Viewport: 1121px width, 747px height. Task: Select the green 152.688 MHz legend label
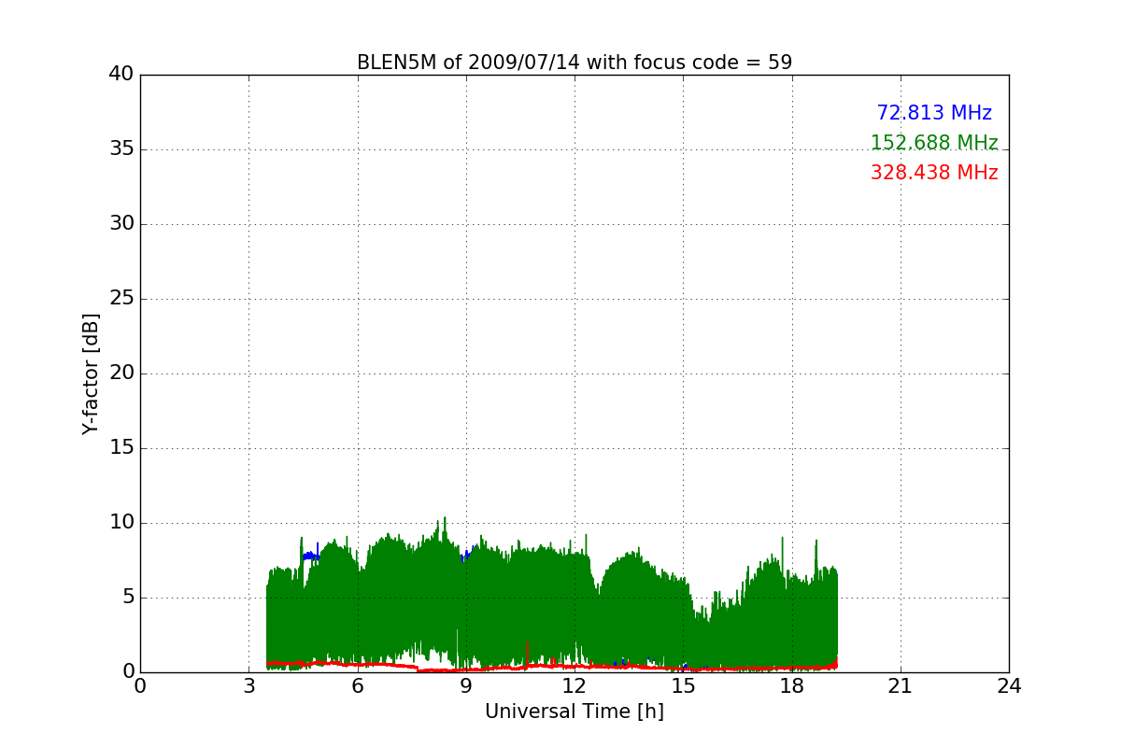point(934,143)
